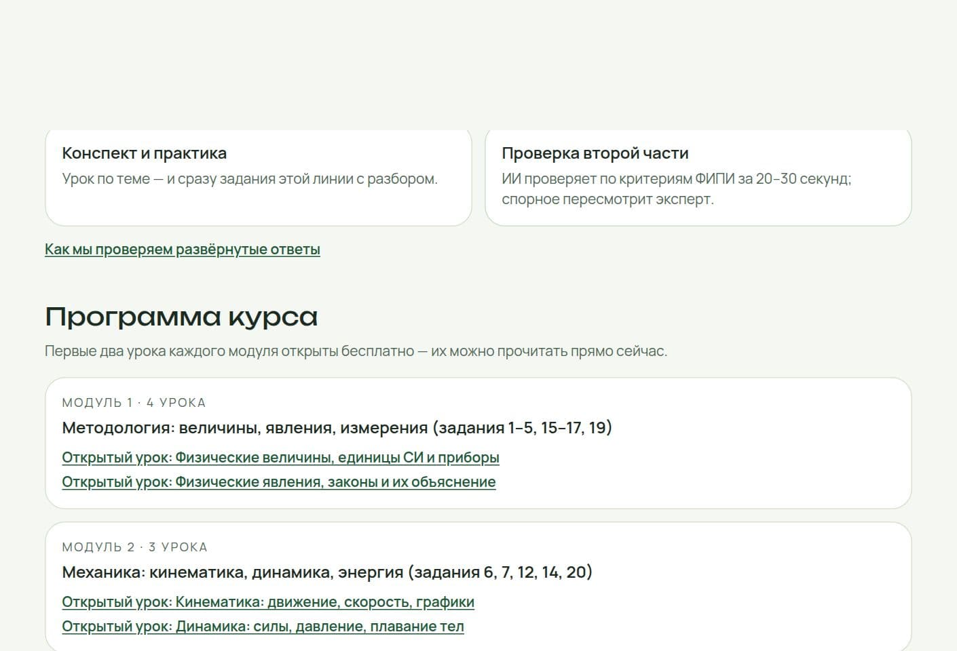Viewport: 957px width, 651px height.
Task: Click the 'Программа курса' heading
Action: point(181,317)
